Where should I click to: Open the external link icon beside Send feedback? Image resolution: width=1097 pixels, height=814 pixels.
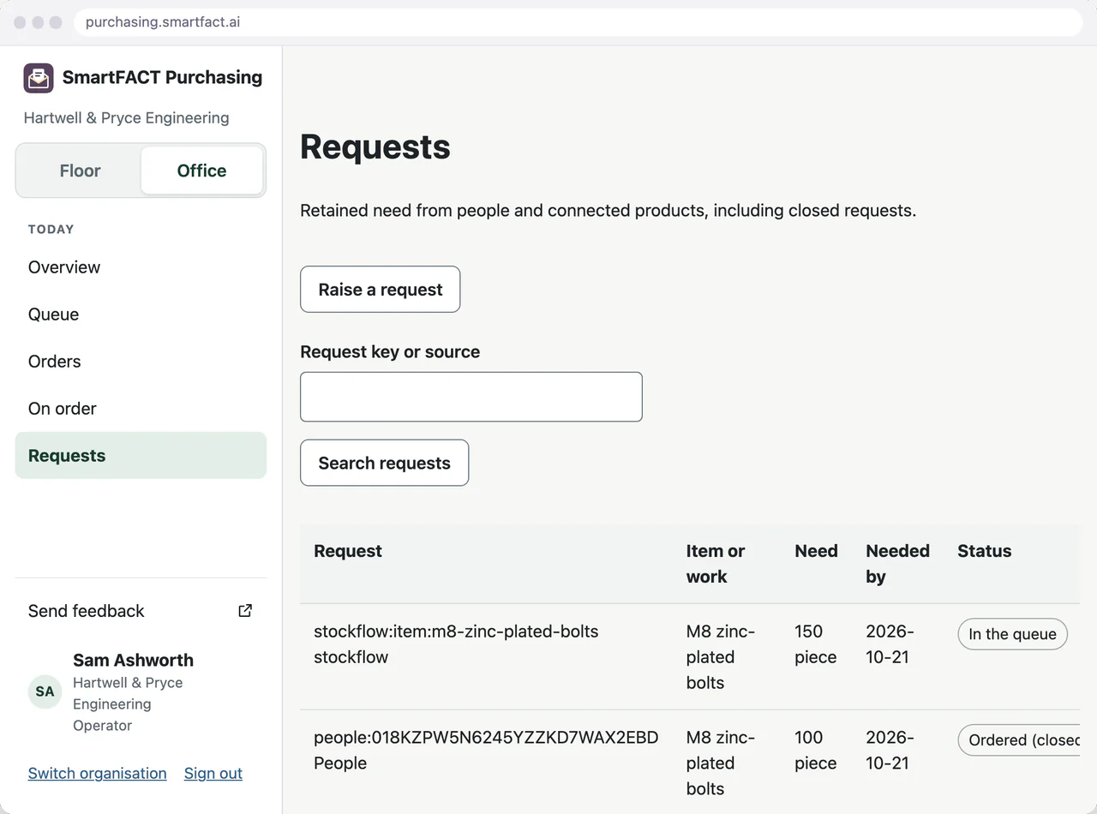245,611
